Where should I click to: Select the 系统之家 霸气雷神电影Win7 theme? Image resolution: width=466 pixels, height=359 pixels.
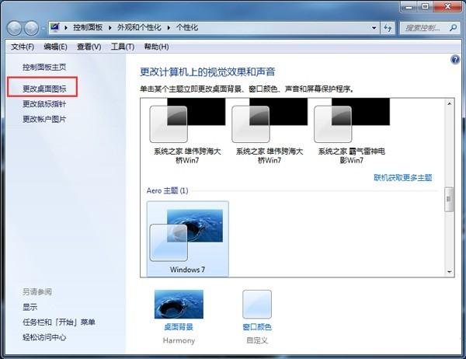click(x=351, y=131)
